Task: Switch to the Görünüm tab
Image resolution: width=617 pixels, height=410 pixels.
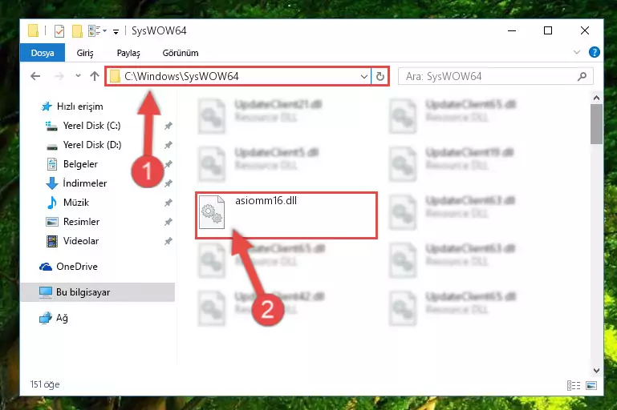Action: coord(181,53)
